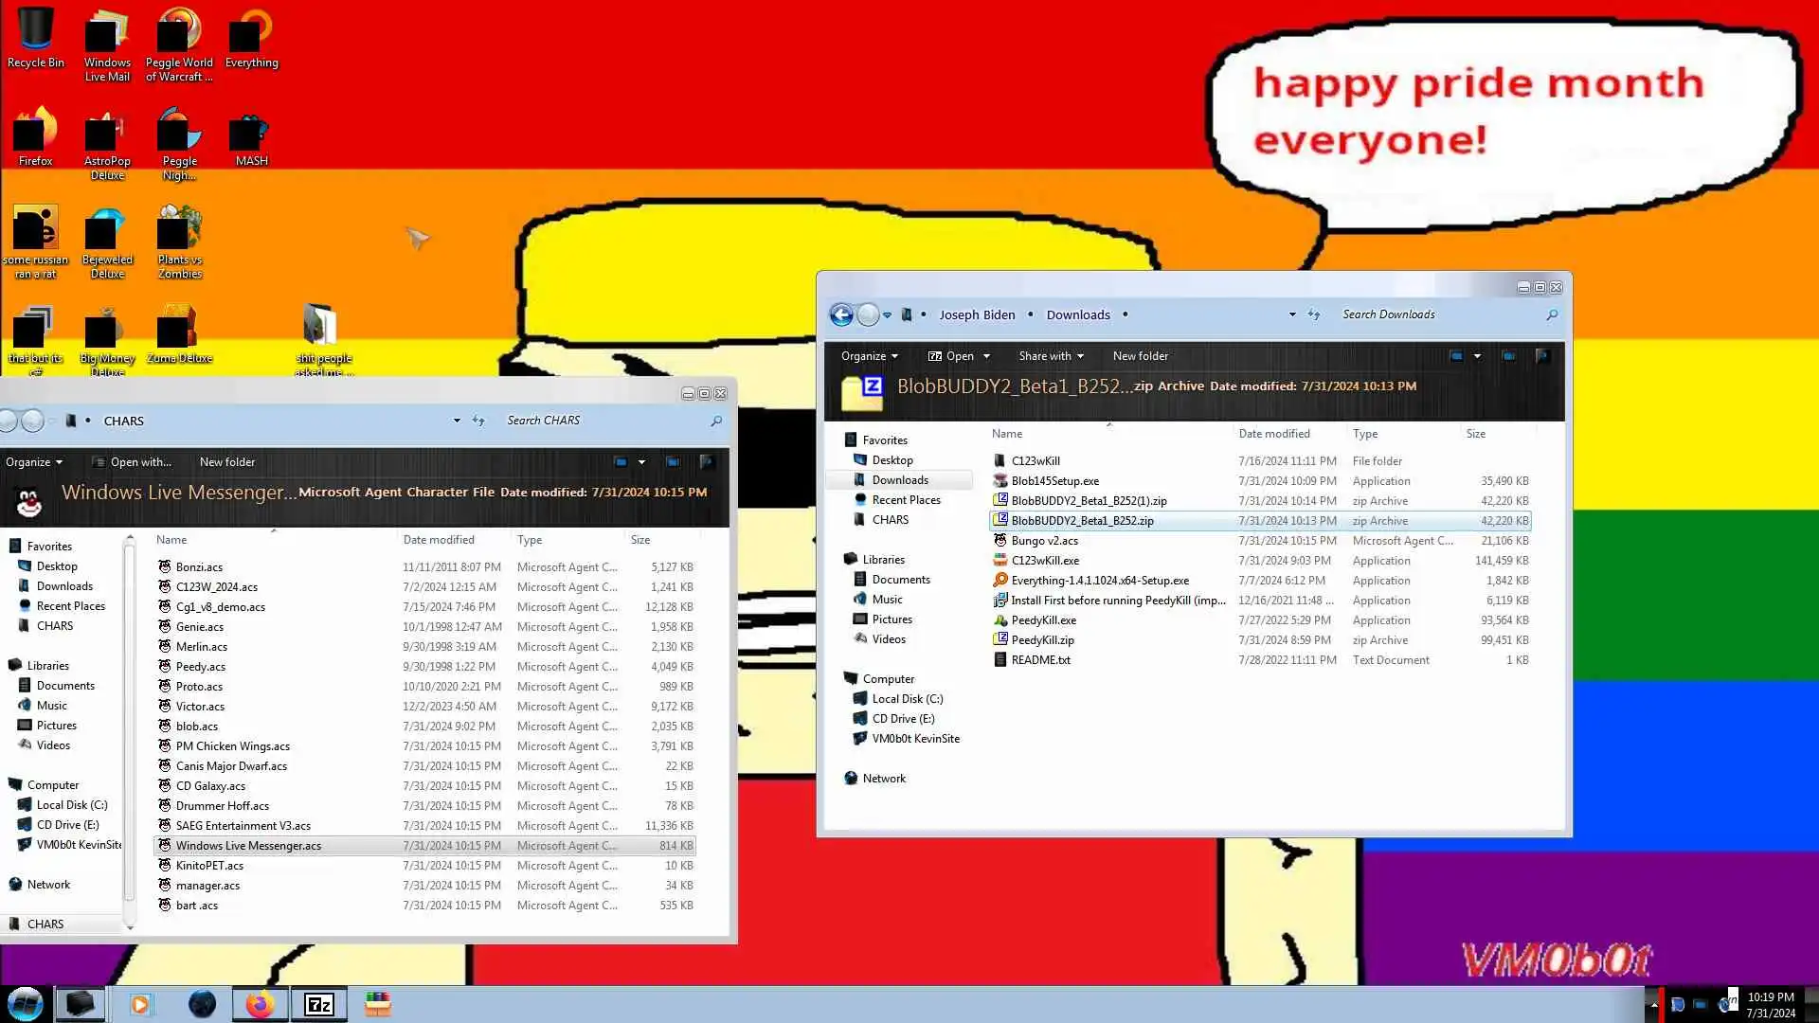1819x1023 pixels.
Task: Toggle the preview pane in the CHARS window
Action: point(673,462)
